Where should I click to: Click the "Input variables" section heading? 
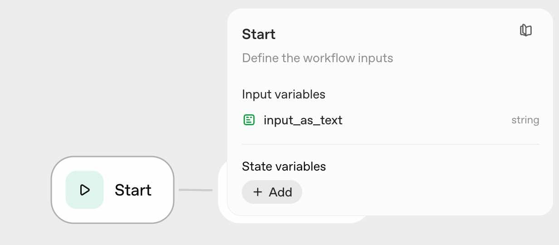point(284,94)
